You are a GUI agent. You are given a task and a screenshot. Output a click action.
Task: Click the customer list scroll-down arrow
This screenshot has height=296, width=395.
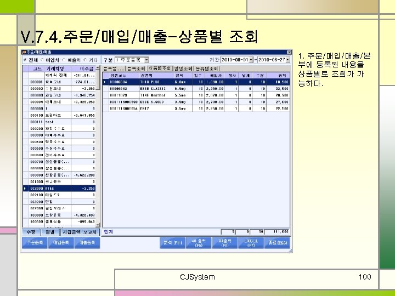[98, 225]
